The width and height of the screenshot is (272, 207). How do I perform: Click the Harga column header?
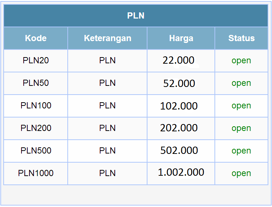(181, 38)
